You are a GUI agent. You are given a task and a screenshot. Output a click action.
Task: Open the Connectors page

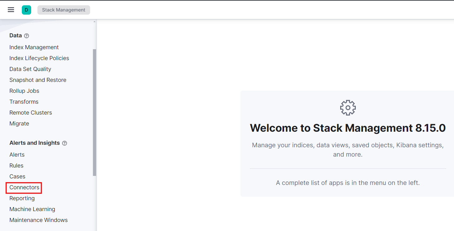pos(24,187)
